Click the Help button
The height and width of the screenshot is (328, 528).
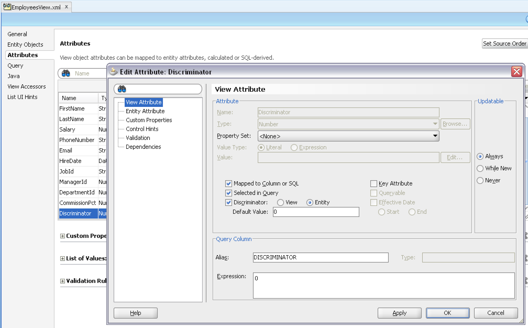point(136,313)
